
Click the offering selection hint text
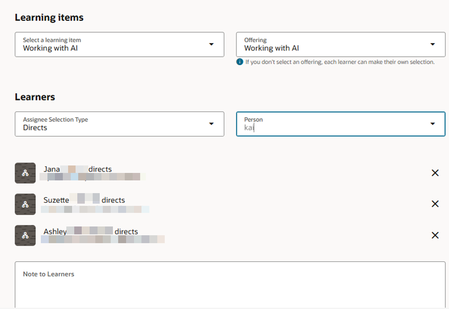click(x=340, y=62)
